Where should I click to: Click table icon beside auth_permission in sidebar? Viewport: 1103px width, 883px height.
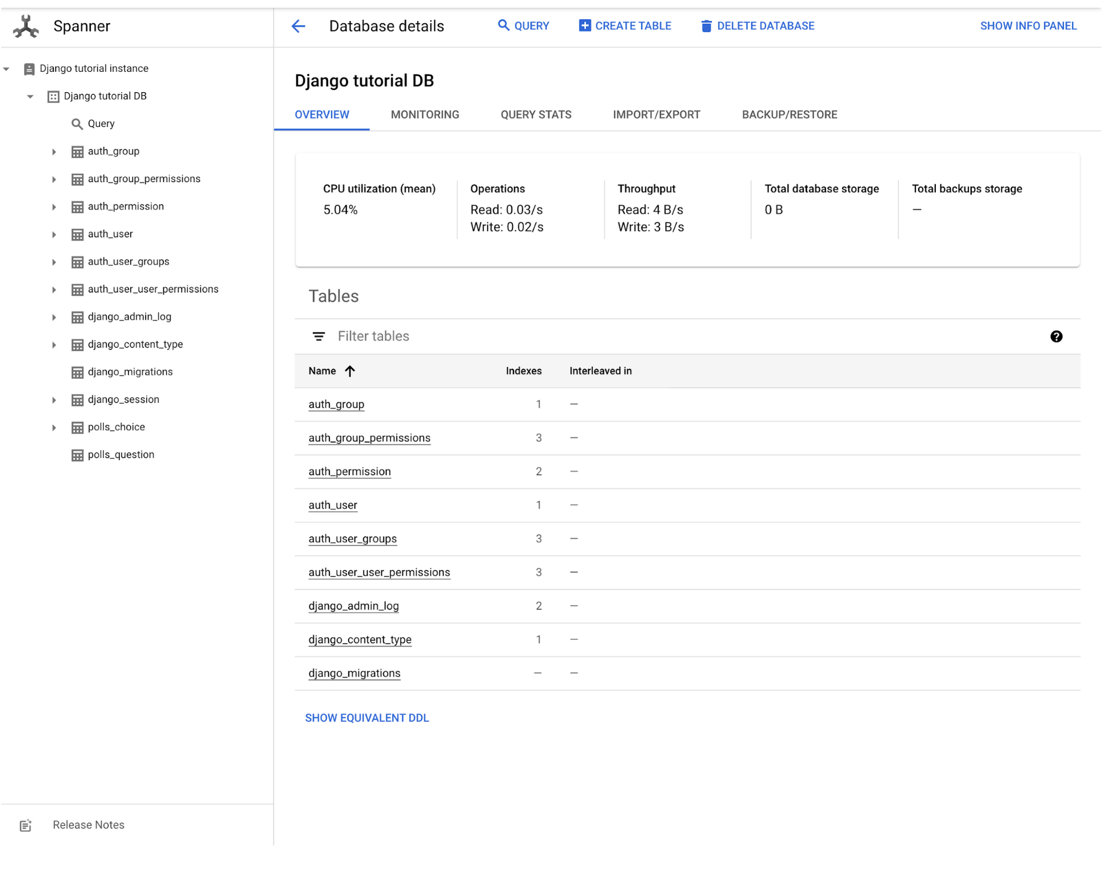coord(78,207)
